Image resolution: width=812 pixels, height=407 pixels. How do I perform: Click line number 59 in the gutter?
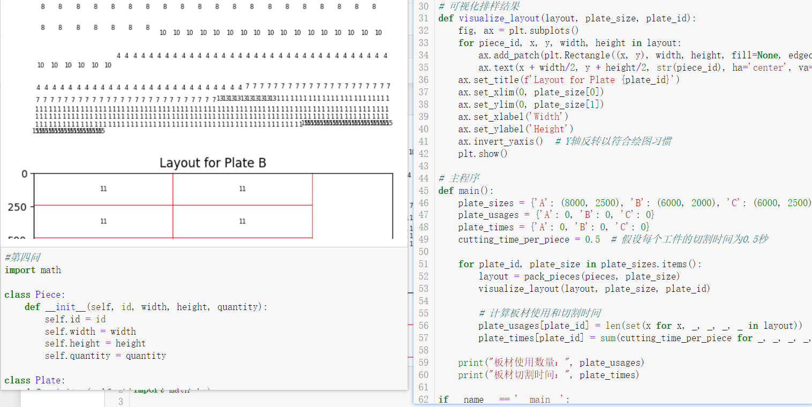pyautogui.click(x=423, y=363)
